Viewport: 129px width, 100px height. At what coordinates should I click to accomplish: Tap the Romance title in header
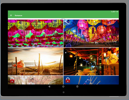pos(18,15)
